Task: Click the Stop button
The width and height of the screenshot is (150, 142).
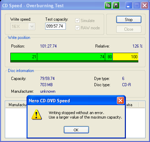Action: pos(129,20)
